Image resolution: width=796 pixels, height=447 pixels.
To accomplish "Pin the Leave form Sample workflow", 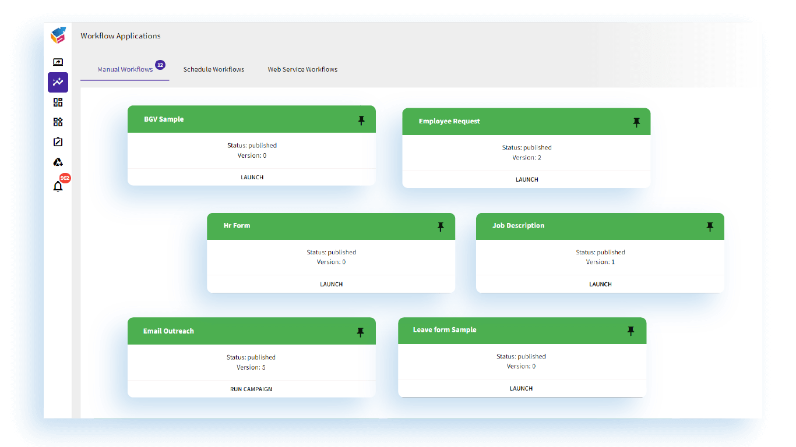I will pyautogui.click(x=630, y=331).
